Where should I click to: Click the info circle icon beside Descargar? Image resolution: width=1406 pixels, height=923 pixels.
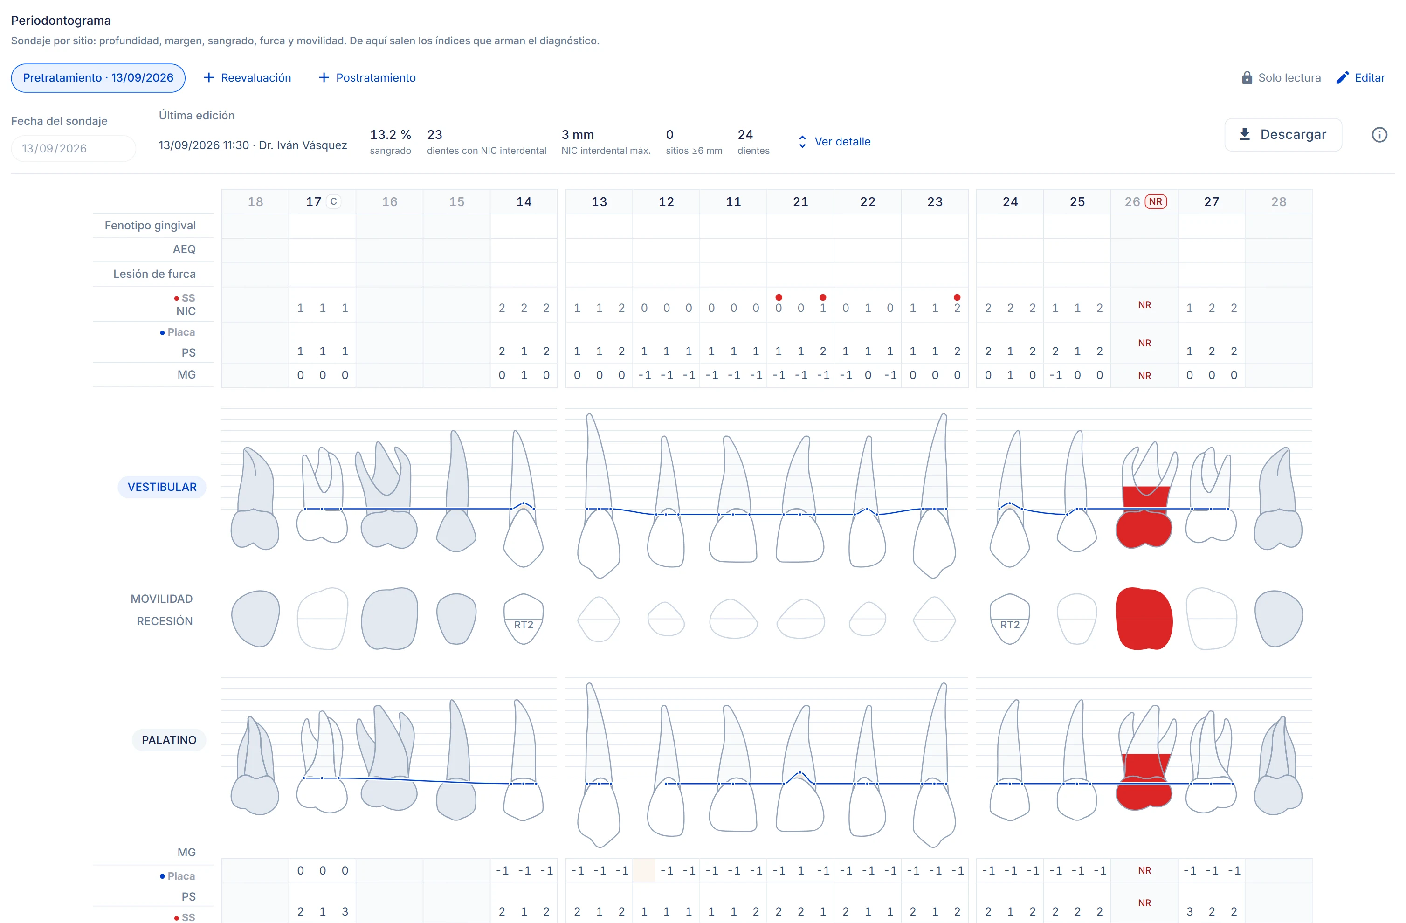[1379, 135]
